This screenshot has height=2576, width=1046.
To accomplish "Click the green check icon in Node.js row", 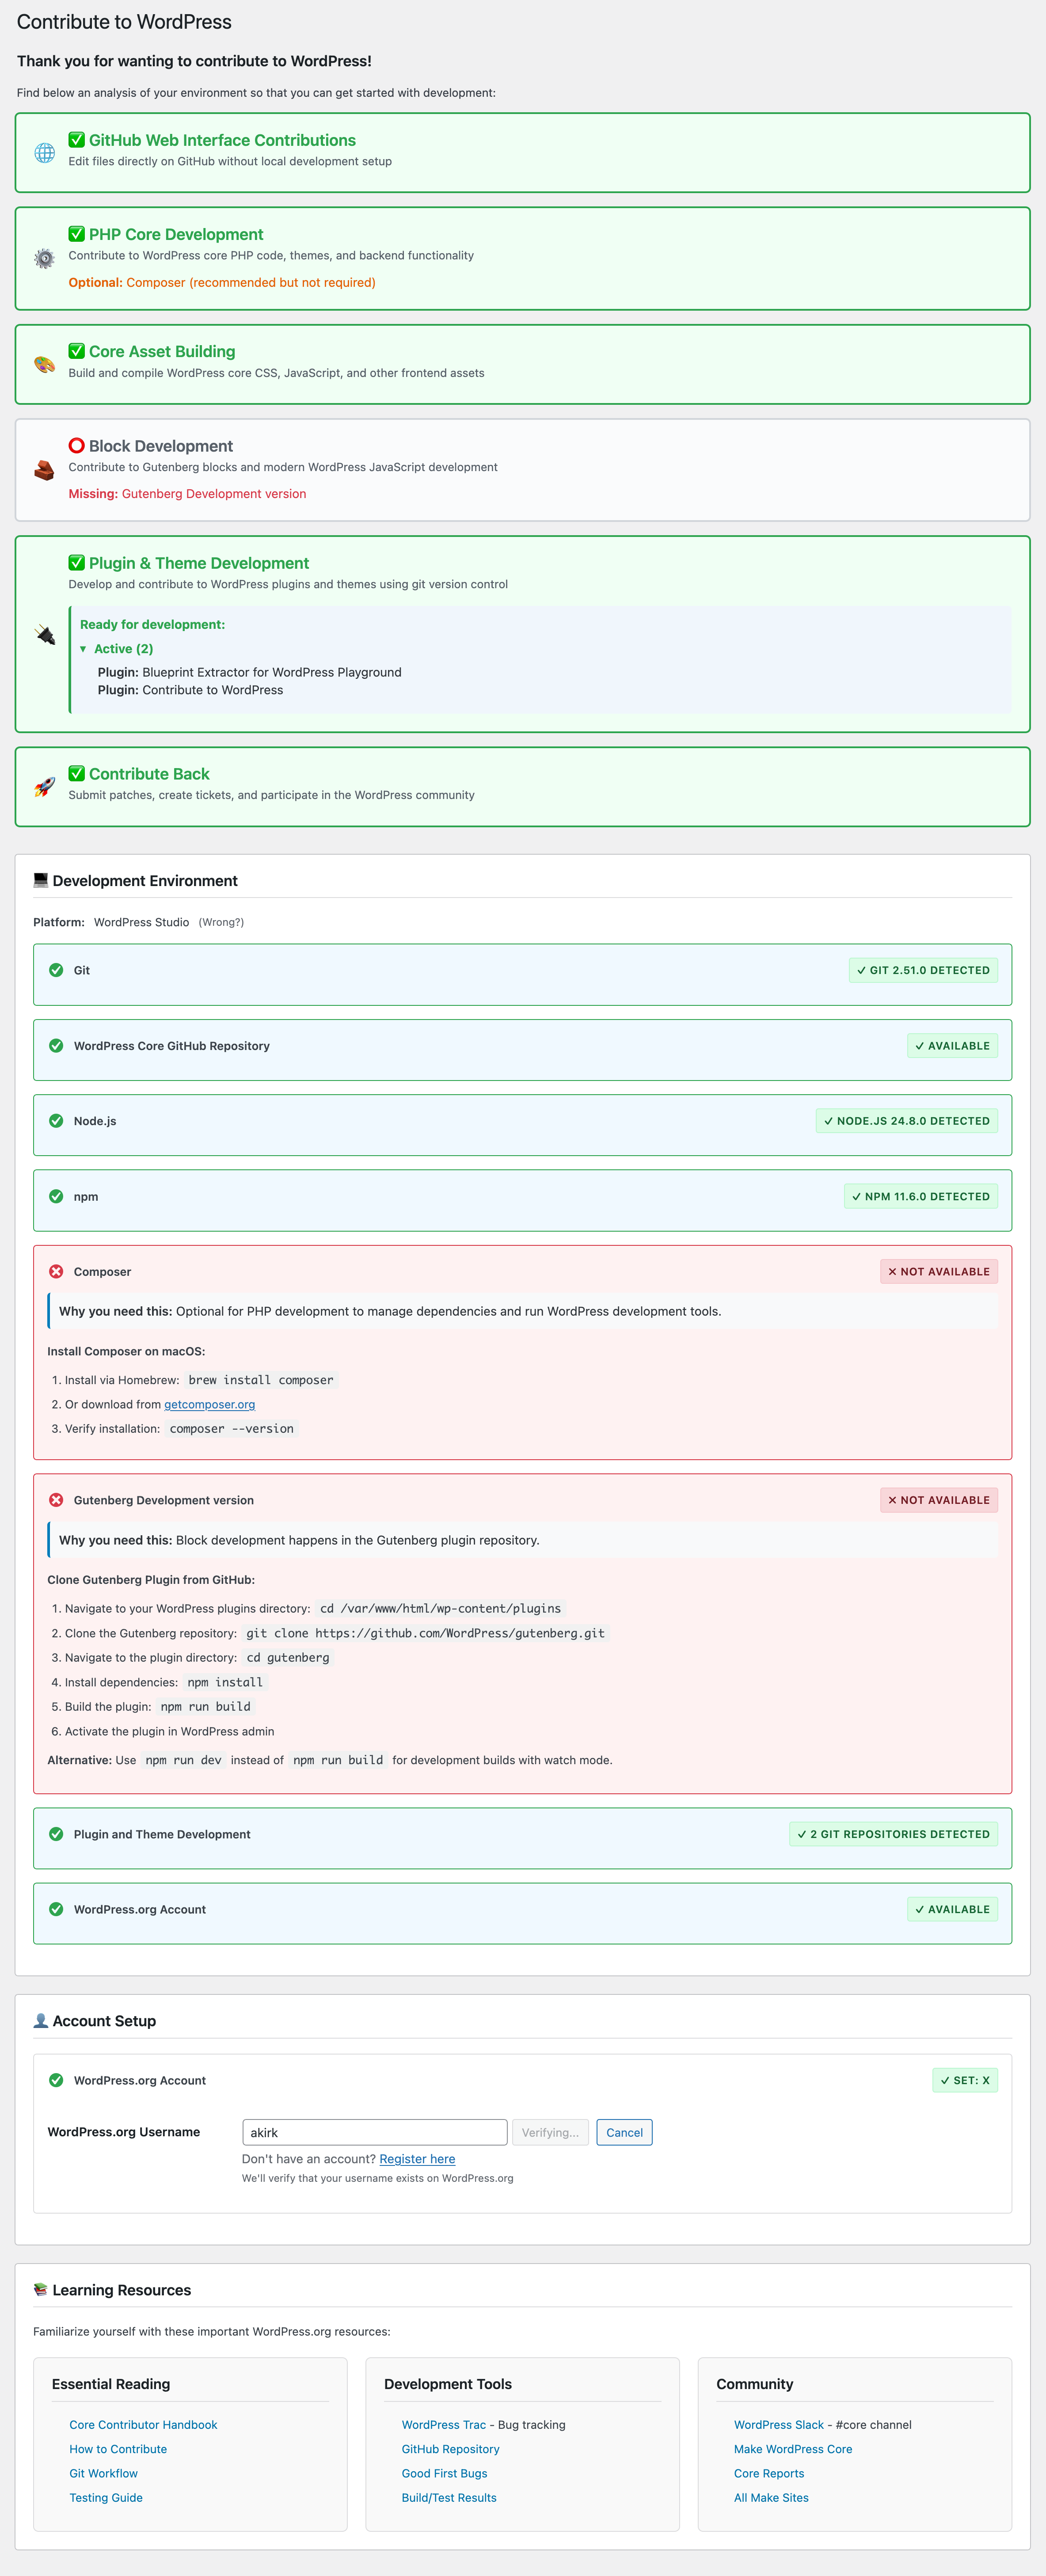I will coord(56,1121).
